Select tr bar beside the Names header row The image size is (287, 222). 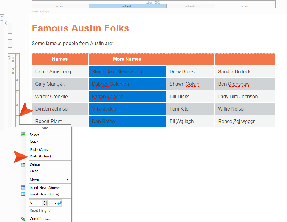click(18, 60)
